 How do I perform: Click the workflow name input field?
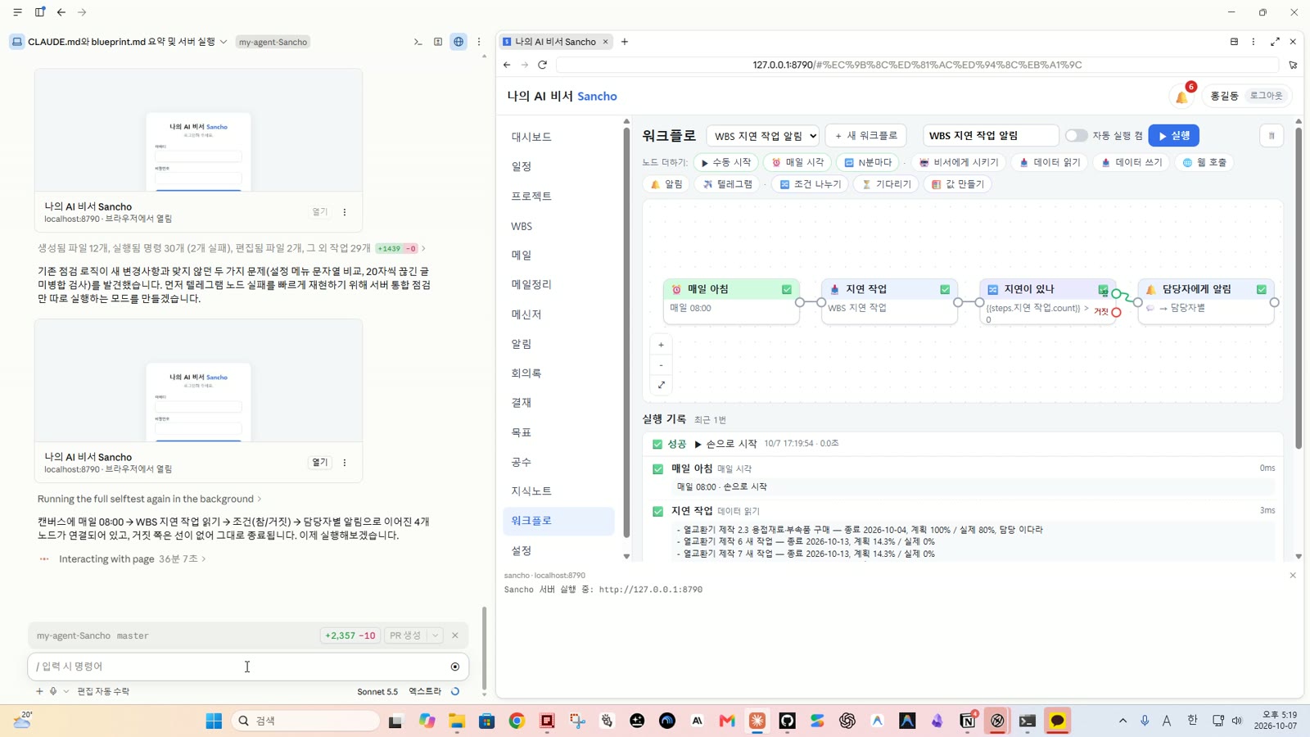click(x=991, y=136)
